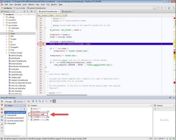This screenshot has height=140, width=176.
Task: Switch to the Console tab
Action: pyautogui.click(x=19, y=101)
